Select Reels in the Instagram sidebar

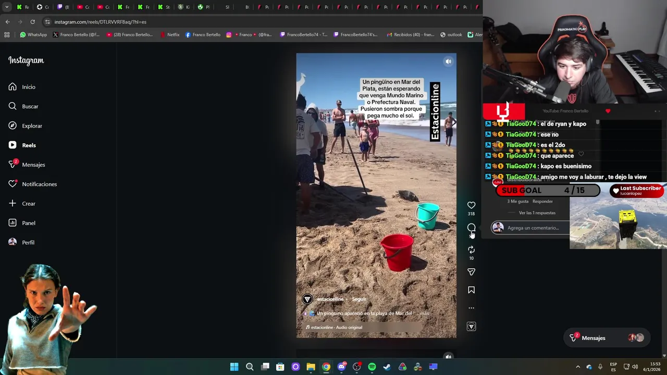point(22,145)
